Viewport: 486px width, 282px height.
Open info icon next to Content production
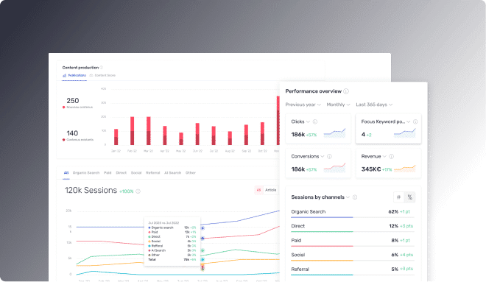[102, 68]
